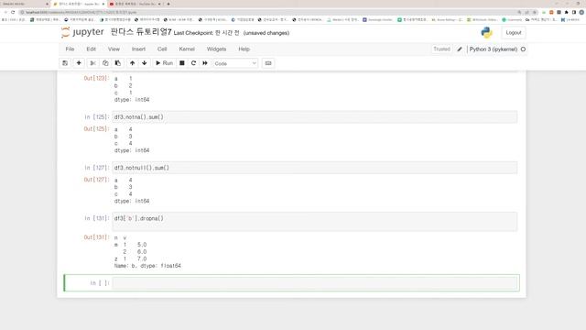This screenshot has width=586, height=330.
Task: Open the File menu
Action: [70, 49]
